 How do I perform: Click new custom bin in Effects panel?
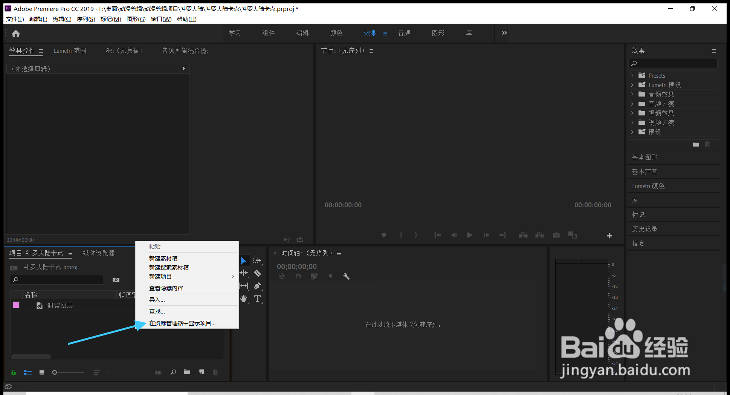coord(696,144)
